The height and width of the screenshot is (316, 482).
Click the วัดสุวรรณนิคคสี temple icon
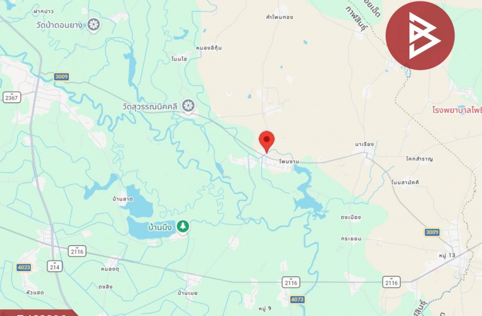(188, 106)
